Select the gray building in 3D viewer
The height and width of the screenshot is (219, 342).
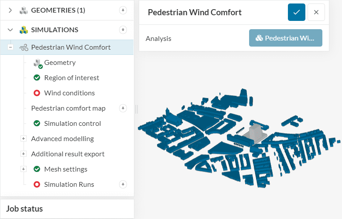[x=256, y=130]
